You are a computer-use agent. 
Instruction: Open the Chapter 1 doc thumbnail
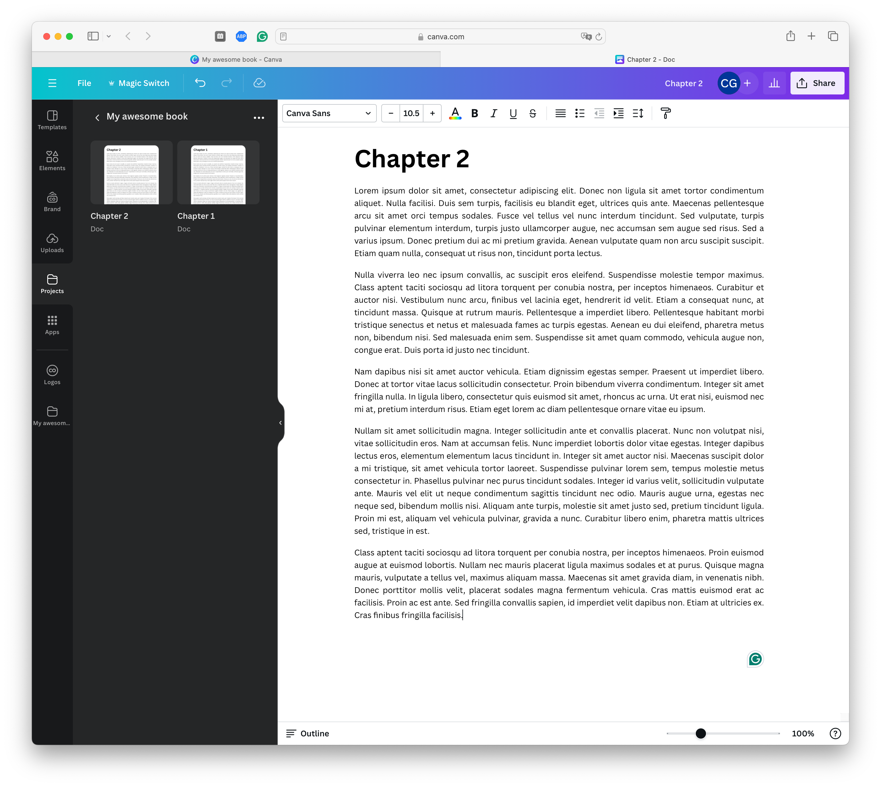(x=218, y=173)
